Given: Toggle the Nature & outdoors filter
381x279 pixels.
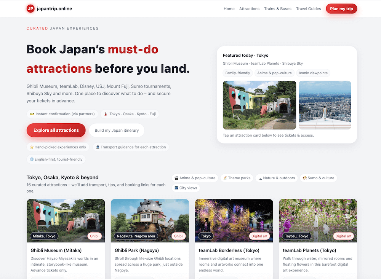Looking at the screenshot, I should coord(277,178).
